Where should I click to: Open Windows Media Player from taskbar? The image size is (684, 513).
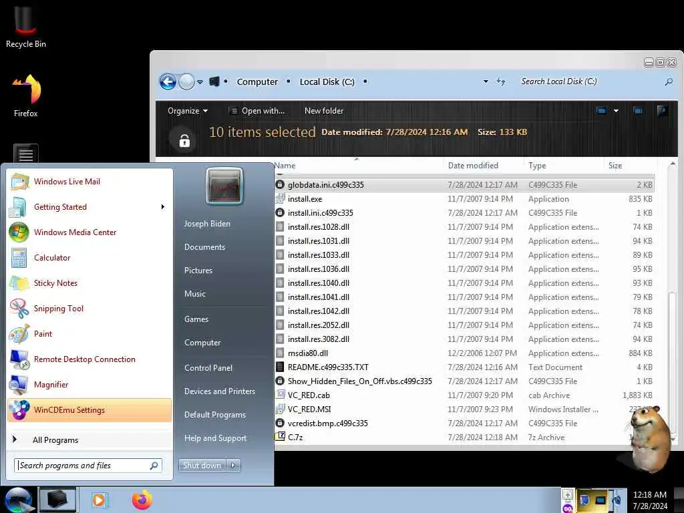(100, 500)
